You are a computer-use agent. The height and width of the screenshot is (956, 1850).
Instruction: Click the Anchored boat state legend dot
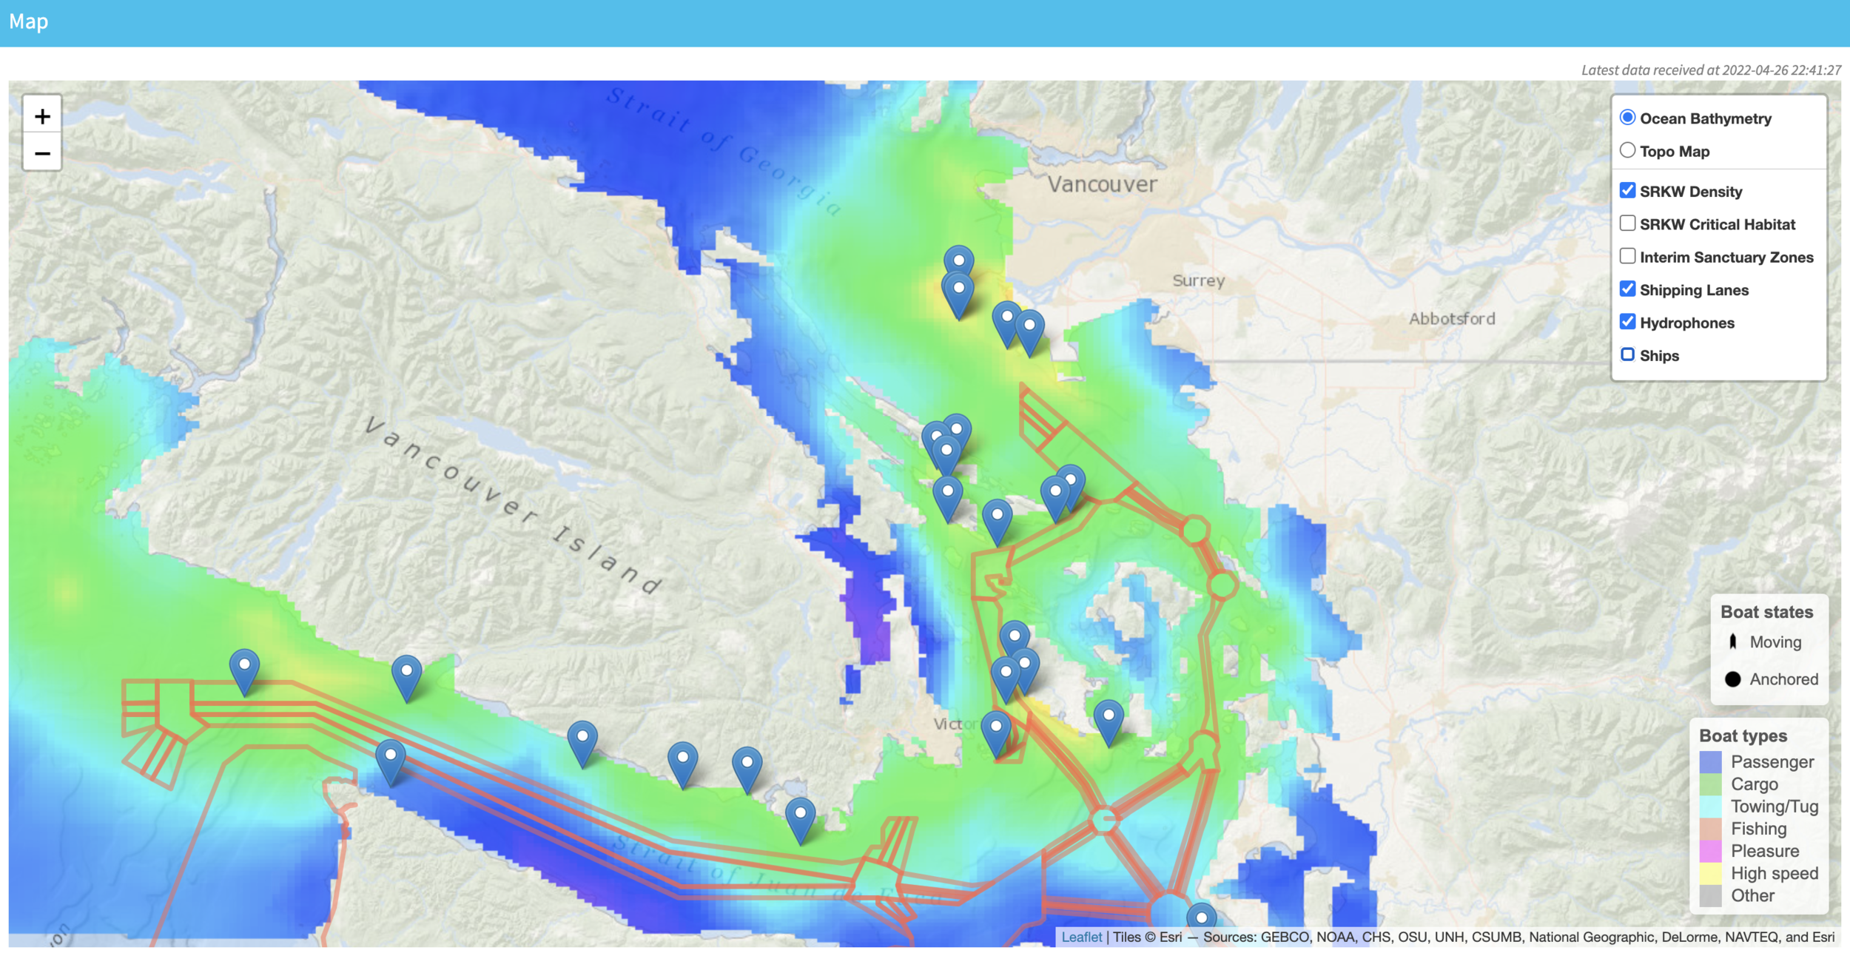1732,679
